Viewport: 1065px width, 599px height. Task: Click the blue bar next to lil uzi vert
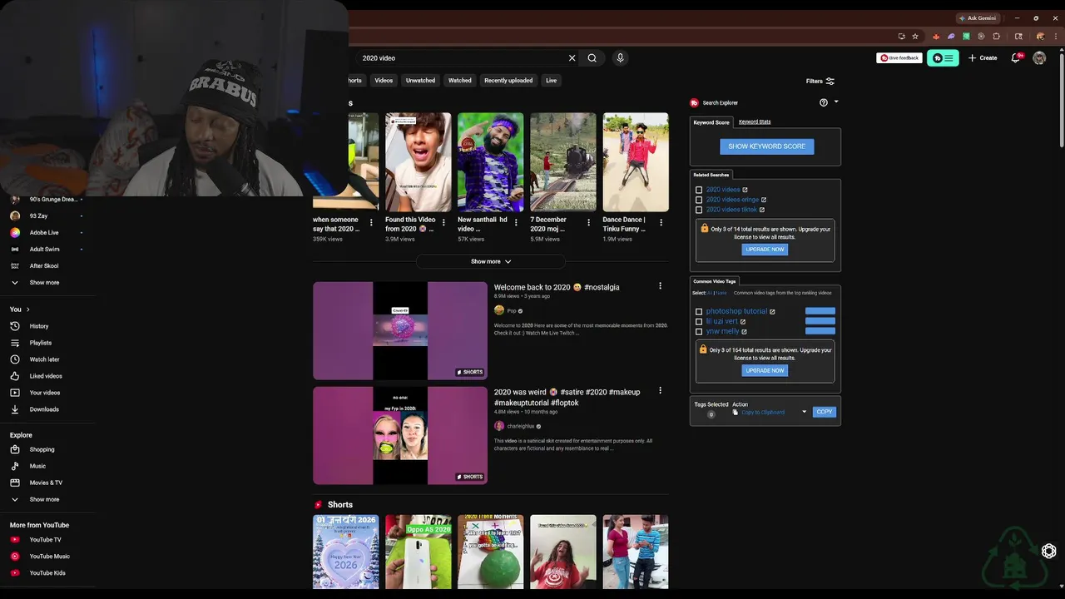pos(820,321)
